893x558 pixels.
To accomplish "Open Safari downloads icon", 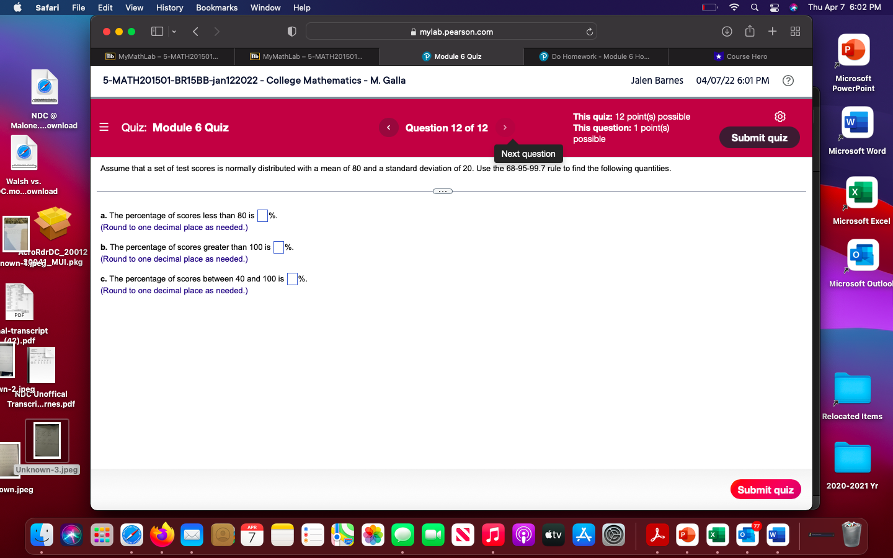I will [727, 32].
